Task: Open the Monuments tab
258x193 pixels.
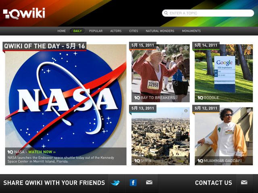Action: pos(191,31)
